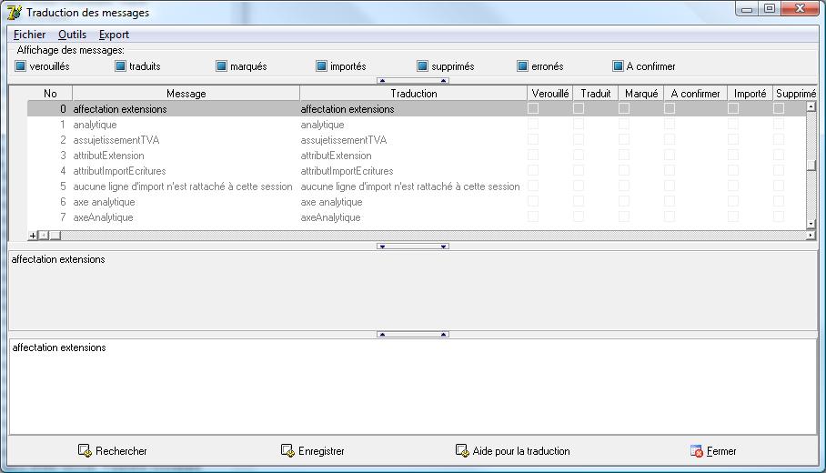Click the Marqué column header

coord(641,93)
